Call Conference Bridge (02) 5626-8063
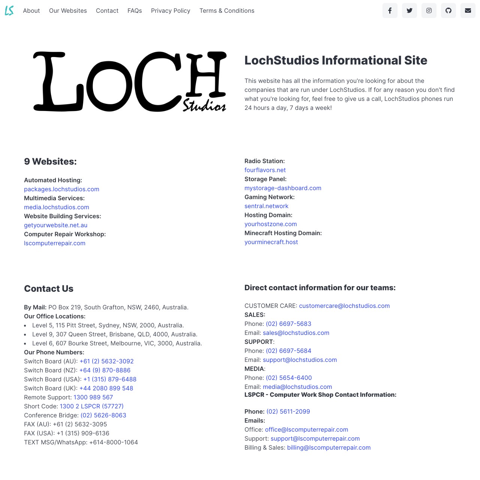 tap(103, 415)
